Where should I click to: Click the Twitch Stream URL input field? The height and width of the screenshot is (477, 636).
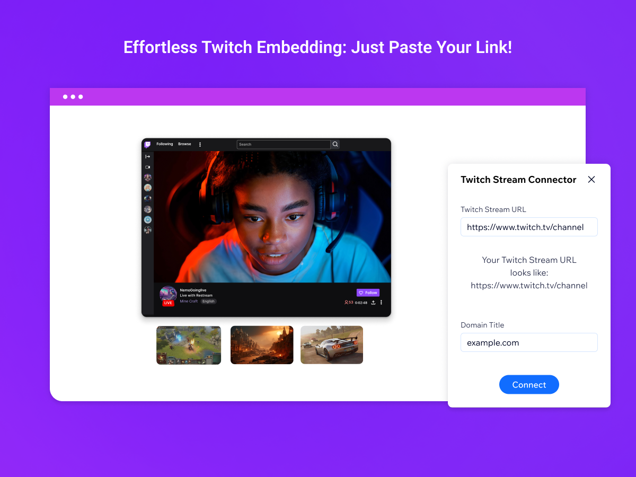point(529,227)
